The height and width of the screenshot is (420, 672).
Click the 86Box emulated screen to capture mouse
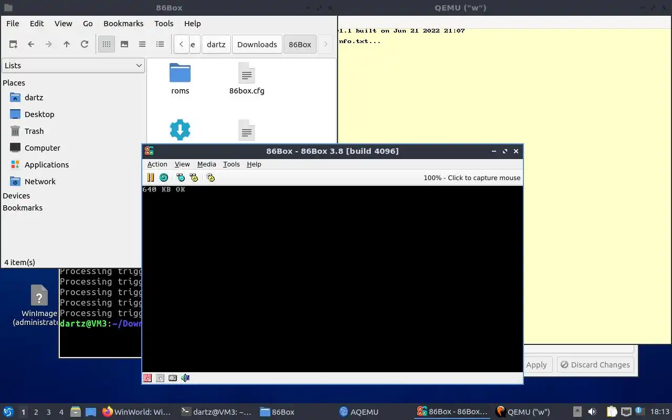[332, 279]
